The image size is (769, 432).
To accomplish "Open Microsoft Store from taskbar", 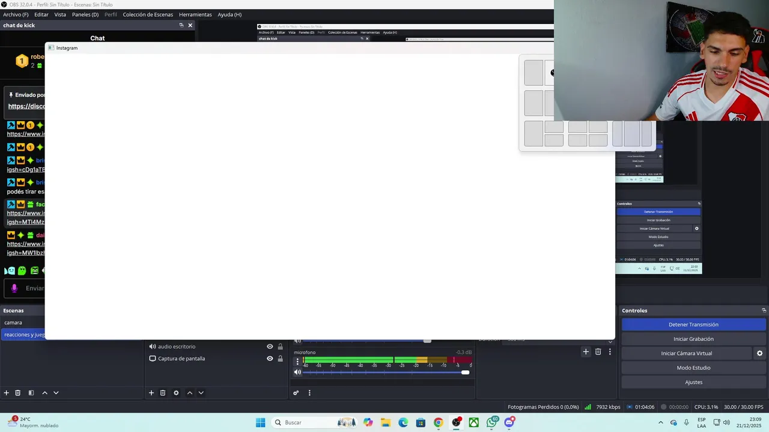I will (x=421, y=422).
